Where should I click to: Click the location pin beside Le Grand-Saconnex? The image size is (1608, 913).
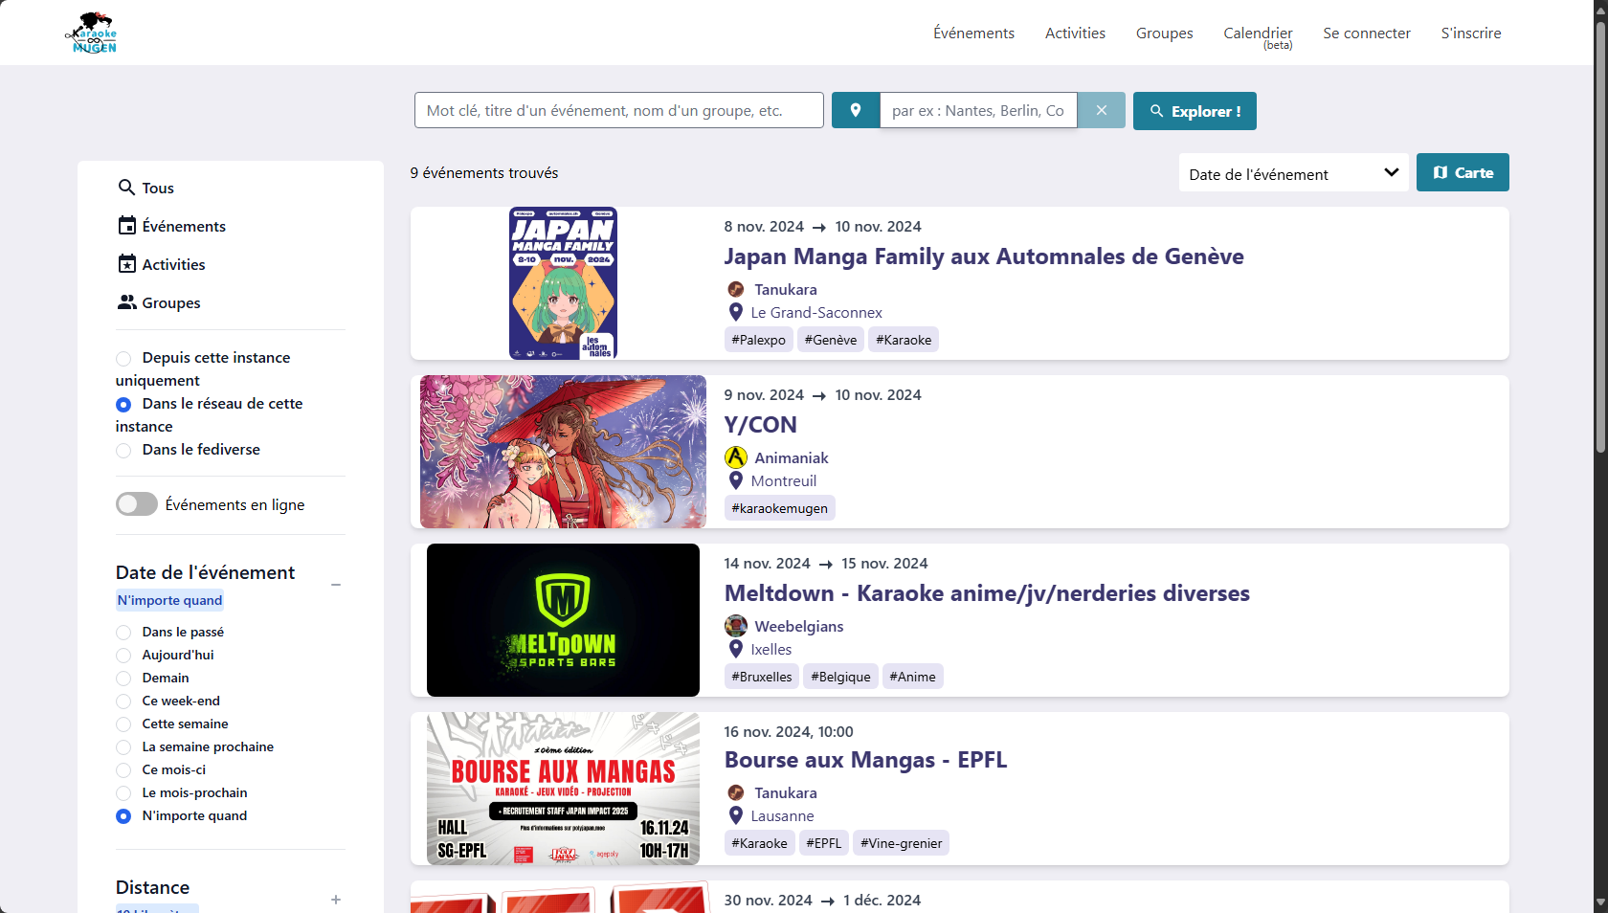point(736,312)
